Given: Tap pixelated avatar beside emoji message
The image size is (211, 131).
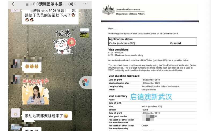Looking at the screenshot, I should tap(16, 63).
